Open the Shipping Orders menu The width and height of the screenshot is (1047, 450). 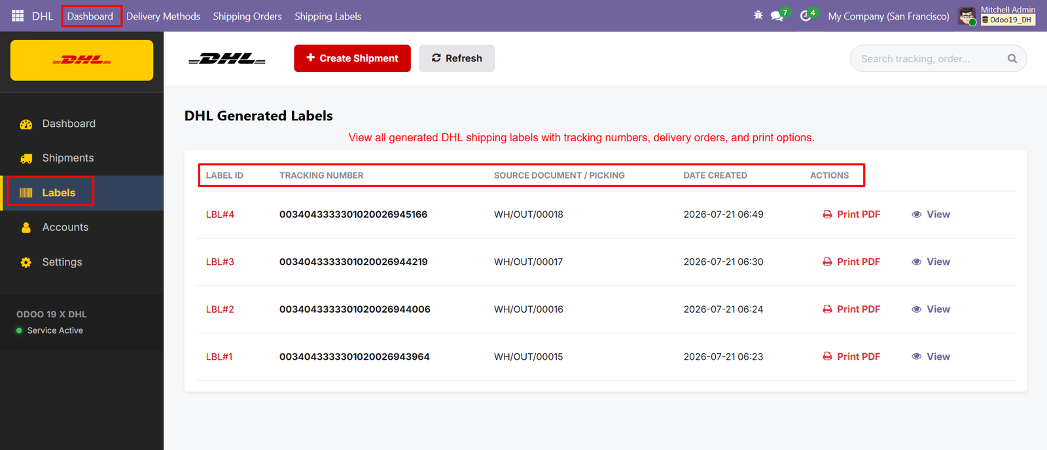pyautogui.click(x=247, y=16)
